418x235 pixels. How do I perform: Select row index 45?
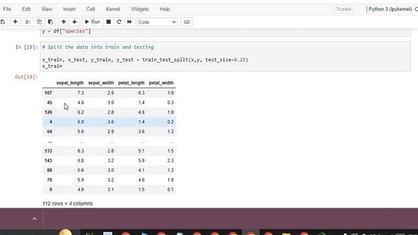[50, 102]
